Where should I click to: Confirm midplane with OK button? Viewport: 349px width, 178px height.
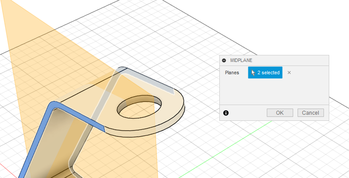[280, 113]
